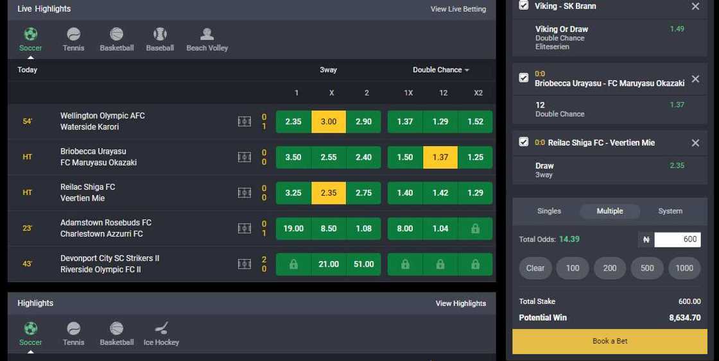Screen dimensions: 719x361
Task: Add 100 to stake
Action: (x=572, y=269)
